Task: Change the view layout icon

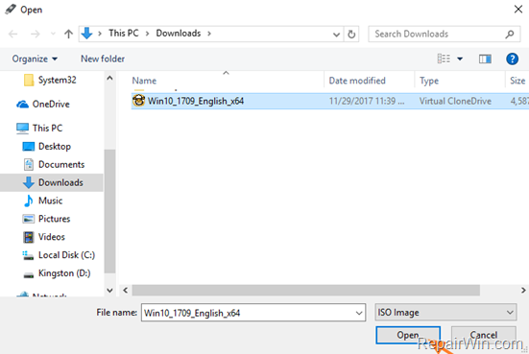Action: pos(444,59)
